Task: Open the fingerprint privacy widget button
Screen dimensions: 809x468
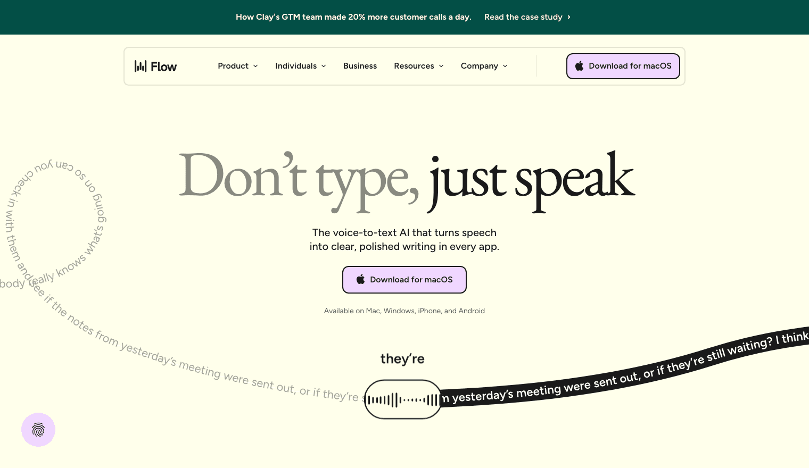Action: point(38,430)
